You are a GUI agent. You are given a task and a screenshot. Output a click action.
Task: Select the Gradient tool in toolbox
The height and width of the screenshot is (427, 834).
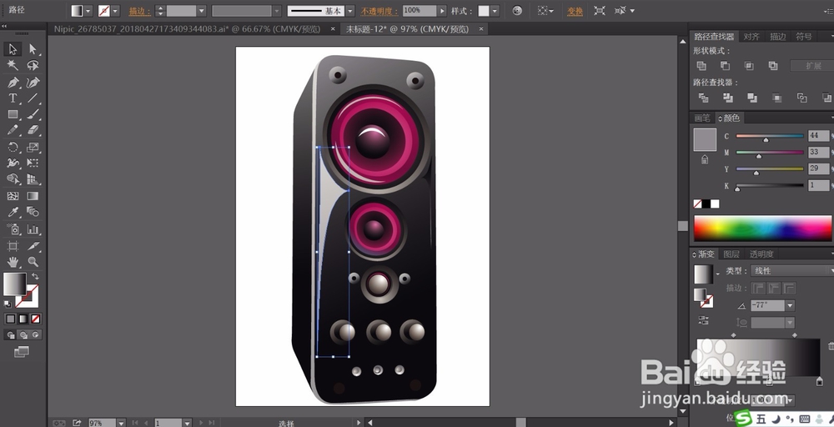[x=33, y=196]
